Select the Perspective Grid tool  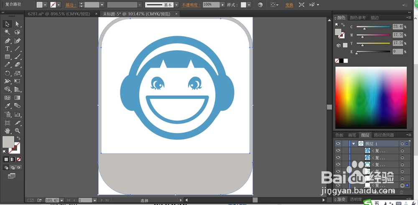[17, 90]
